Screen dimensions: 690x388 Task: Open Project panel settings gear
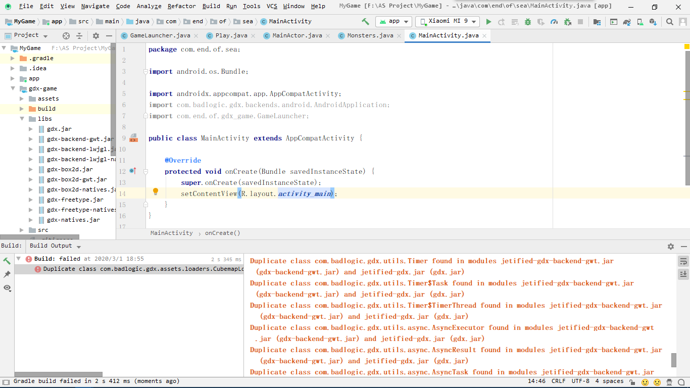[x=96, y=36]
